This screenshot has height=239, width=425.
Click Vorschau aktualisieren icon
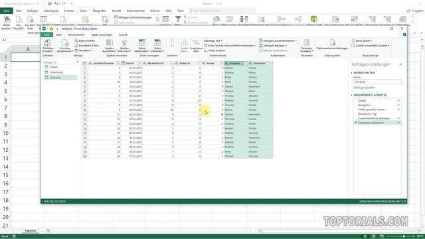pos(65,42)
